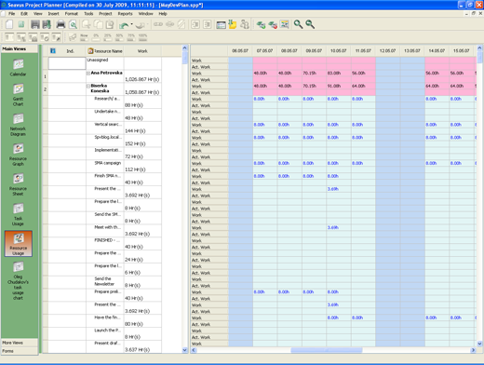Screen dimensions: 484x365
Task: Open the Project menu
Action: (x=105, y=14)
